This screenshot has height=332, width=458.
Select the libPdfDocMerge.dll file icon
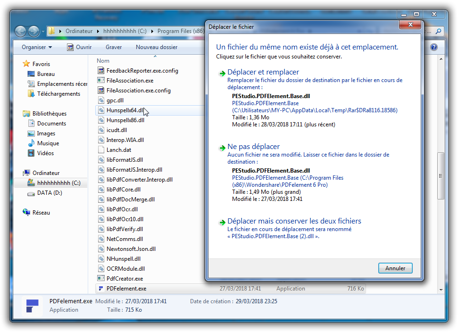click(101, 199)
